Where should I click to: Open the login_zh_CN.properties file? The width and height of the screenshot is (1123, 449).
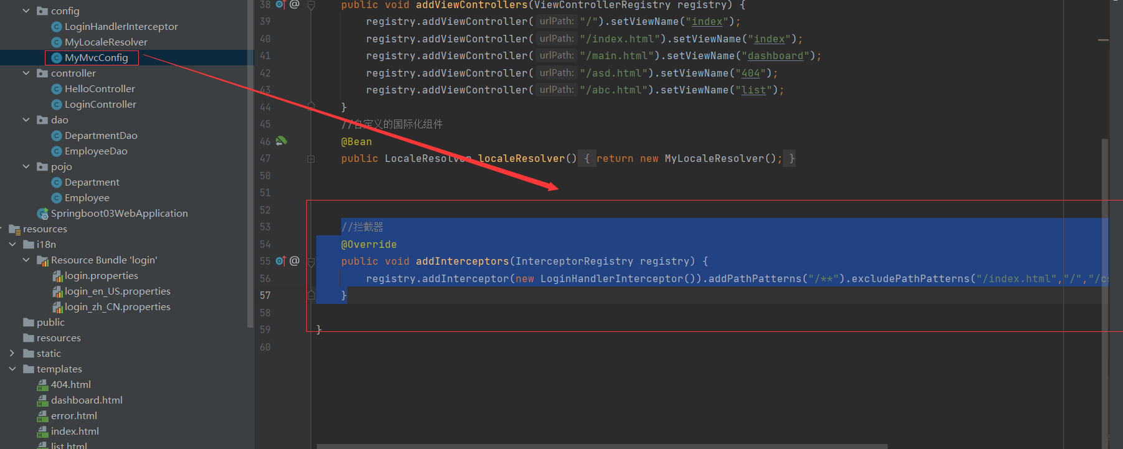(x=117, y=307)
